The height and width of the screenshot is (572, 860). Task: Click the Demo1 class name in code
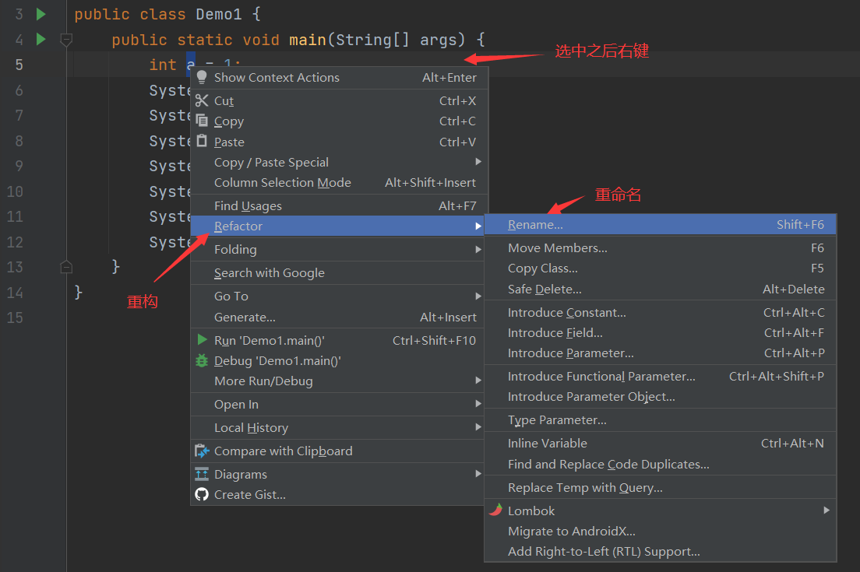[219, 14]
